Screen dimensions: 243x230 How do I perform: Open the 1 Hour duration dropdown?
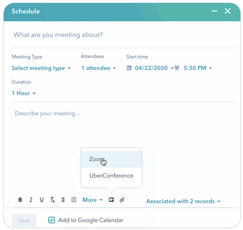[24, 93]
